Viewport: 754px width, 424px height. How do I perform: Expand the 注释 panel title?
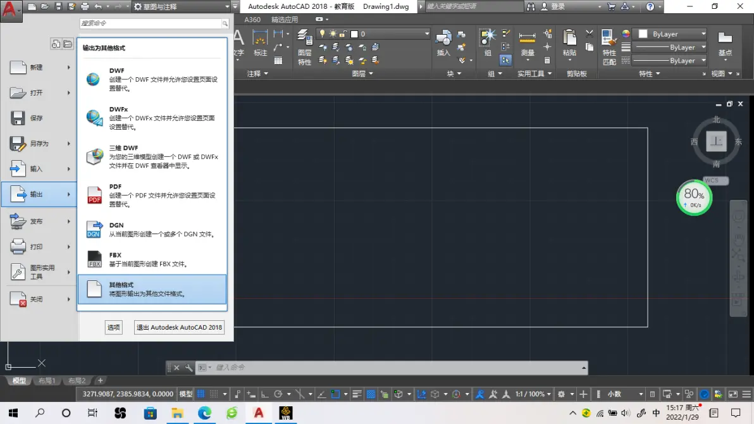(257, 73)
